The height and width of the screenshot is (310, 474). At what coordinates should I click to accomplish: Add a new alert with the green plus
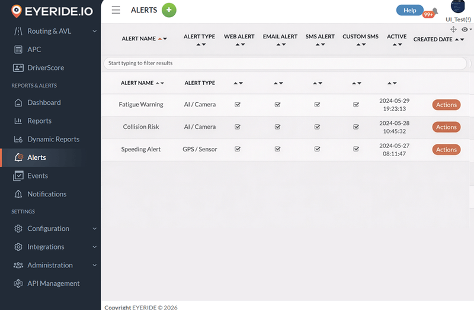169,10
